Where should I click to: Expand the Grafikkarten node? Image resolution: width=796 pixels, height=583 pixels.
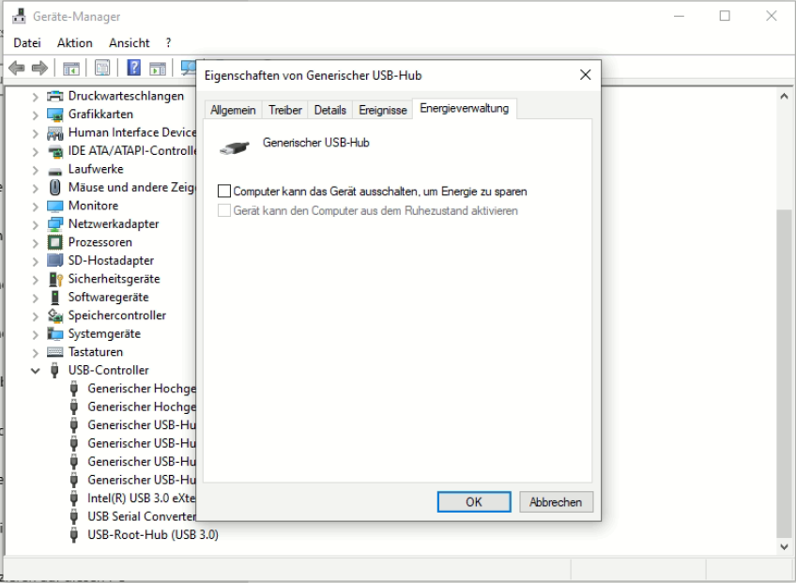tap(35, 115)
